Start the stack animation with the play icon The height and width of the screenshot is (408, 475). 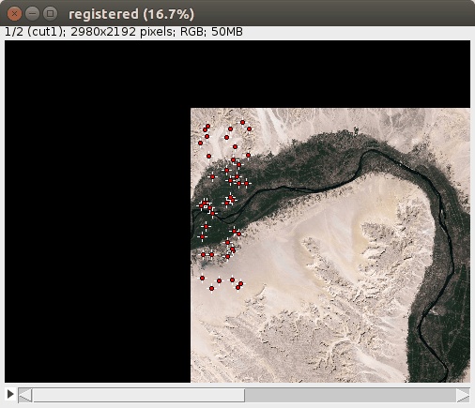pyautogui.click(x=10, y=394)
